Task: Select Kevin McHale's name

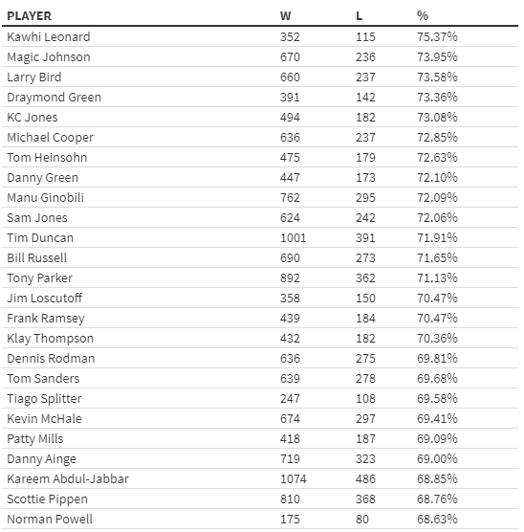Action: [x=44, y=419]
